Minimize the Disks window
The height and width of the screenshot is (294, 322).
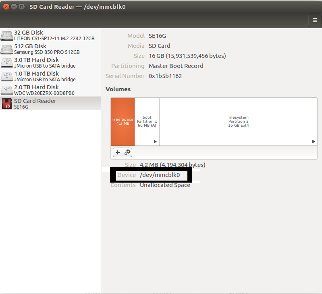[x=14, y=7]
